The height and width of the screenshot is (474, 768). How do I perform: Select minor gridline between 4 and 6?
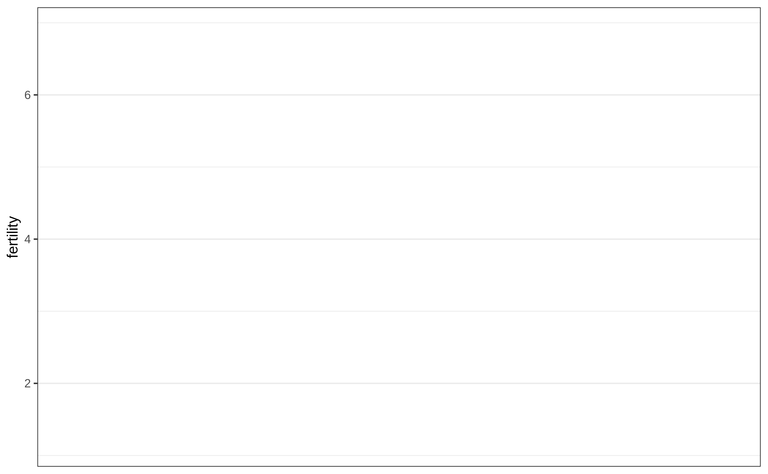[x=399, y=167]
